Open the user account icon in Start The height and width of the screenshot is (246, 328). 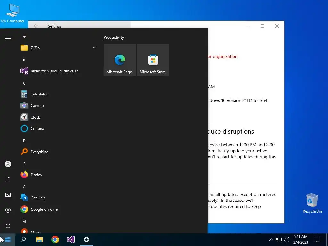8,164
